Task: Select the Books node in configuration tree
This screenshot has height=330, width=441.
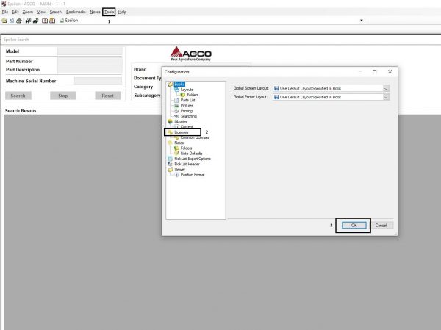Action: [x=179, y=84]
